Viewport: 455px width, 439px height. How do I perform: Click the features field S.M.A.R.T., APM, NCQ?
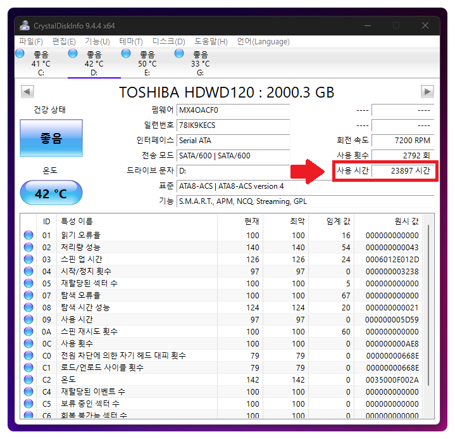[x=305, y=201]
